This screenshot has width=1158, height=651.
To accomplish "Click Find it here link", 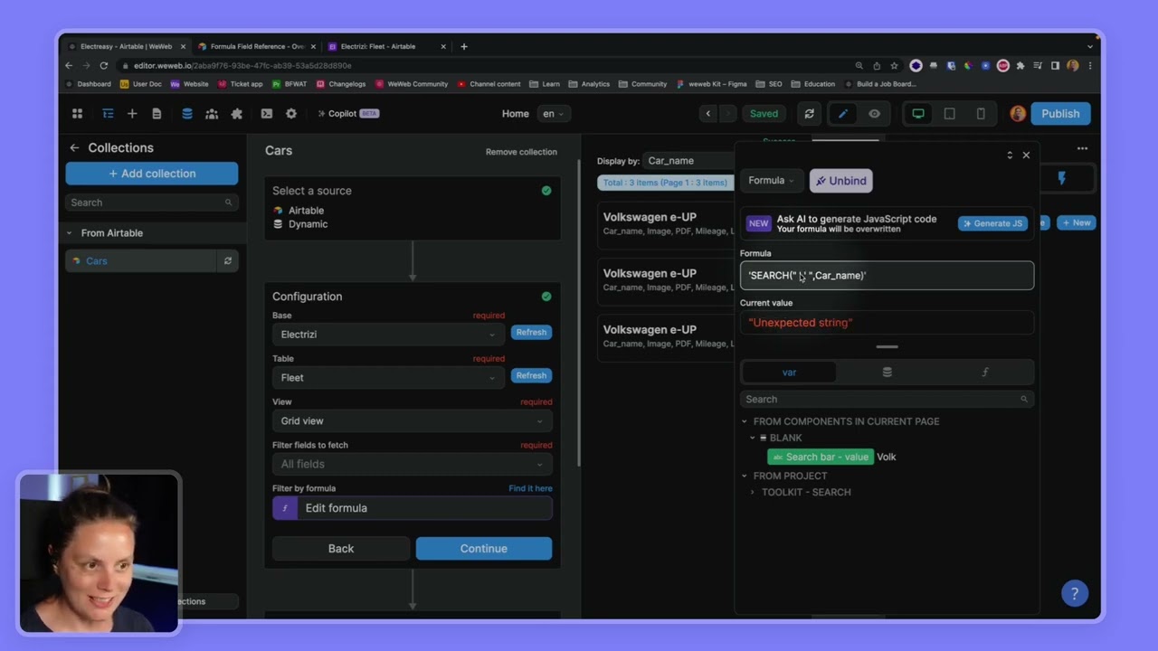I will 530,488.
